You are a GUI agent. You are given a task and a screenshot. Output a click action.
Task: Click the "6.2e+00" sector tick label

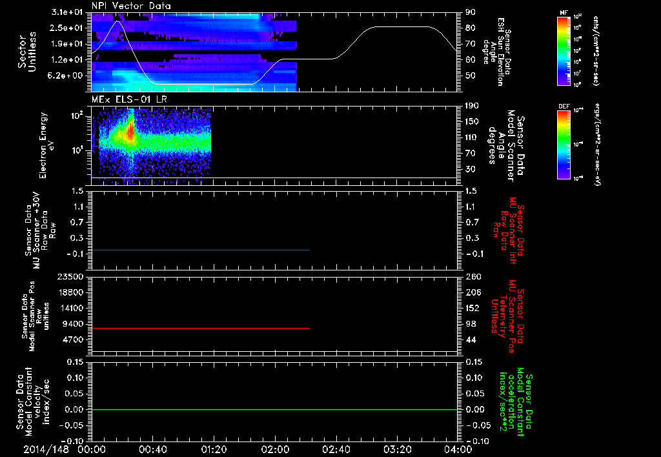(66, 76)
